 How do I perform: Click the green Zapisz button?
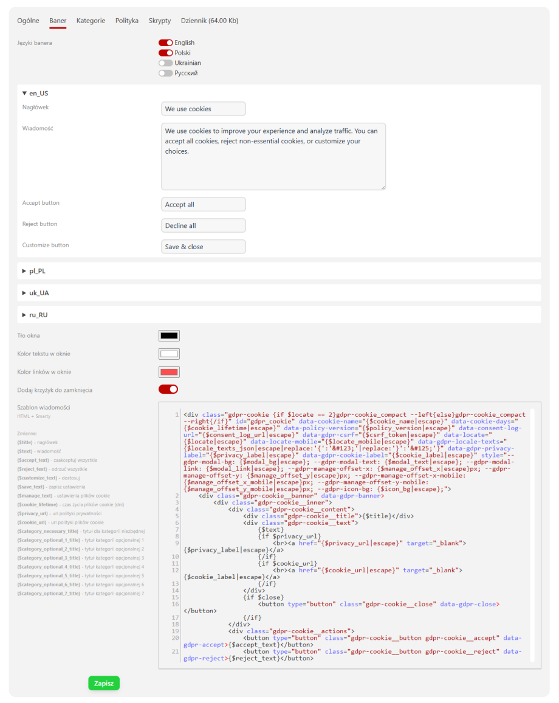coord(104,684)
